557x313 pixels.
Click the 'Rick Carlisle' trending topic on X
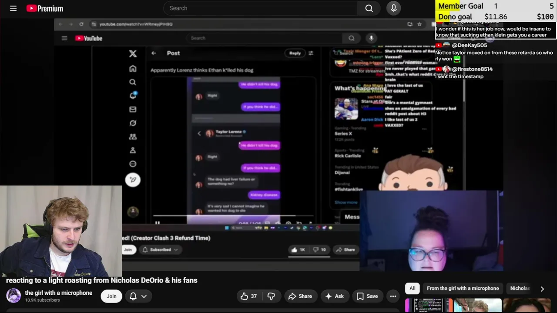348,156
